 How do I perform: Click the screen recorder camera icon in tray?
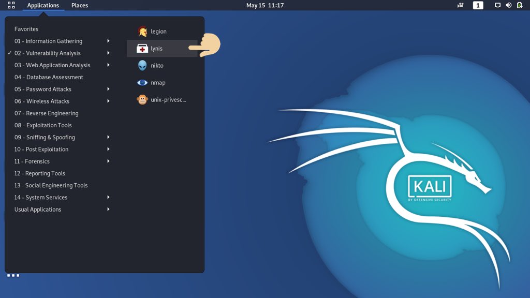click(x=460, y=5)
